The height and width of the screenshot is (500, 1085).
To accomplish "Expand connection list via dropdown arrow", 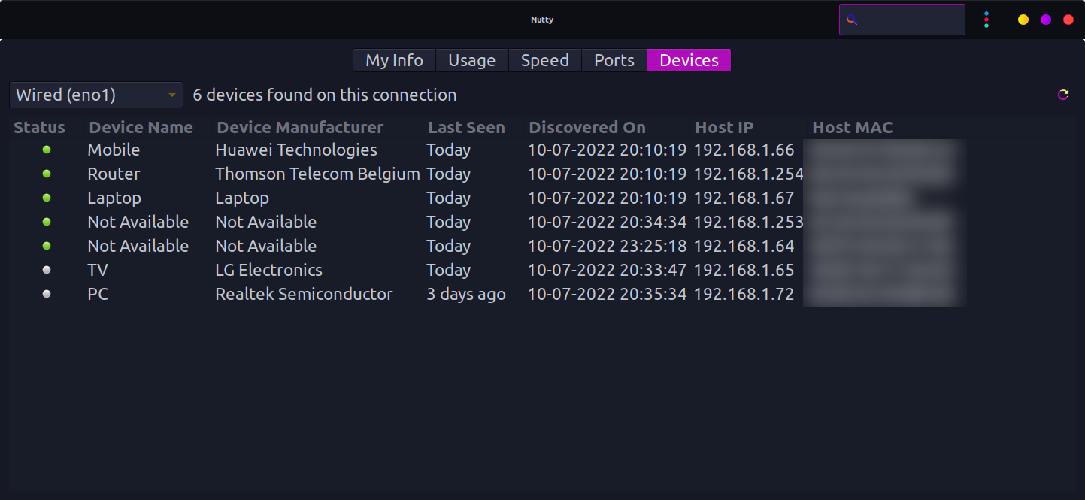I will click(172, 95).
